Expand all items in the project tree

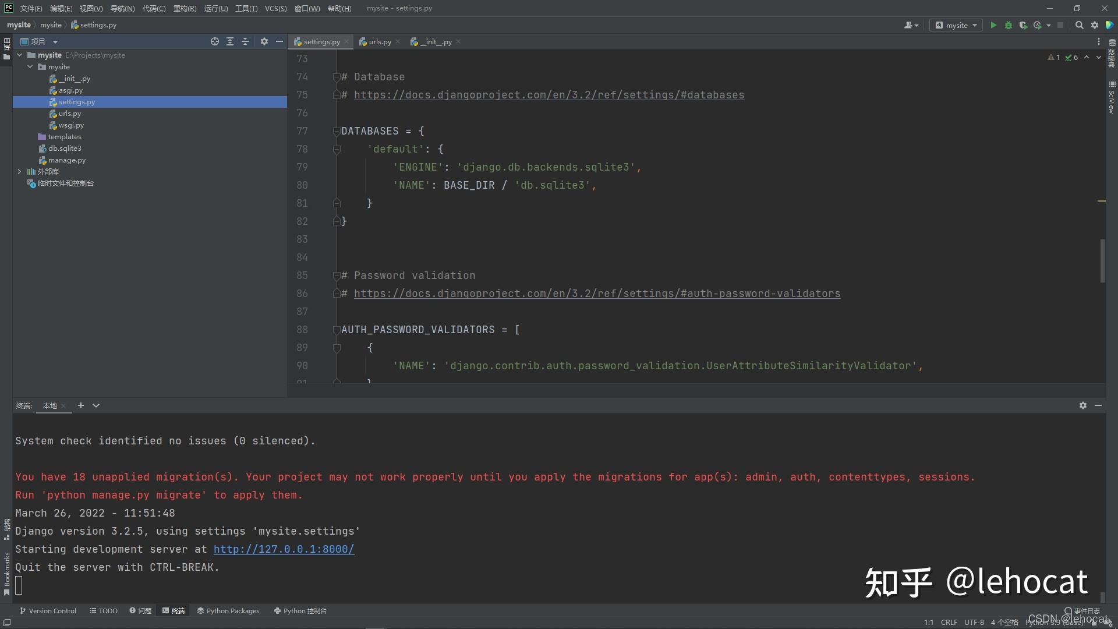(x=230, y=41)
